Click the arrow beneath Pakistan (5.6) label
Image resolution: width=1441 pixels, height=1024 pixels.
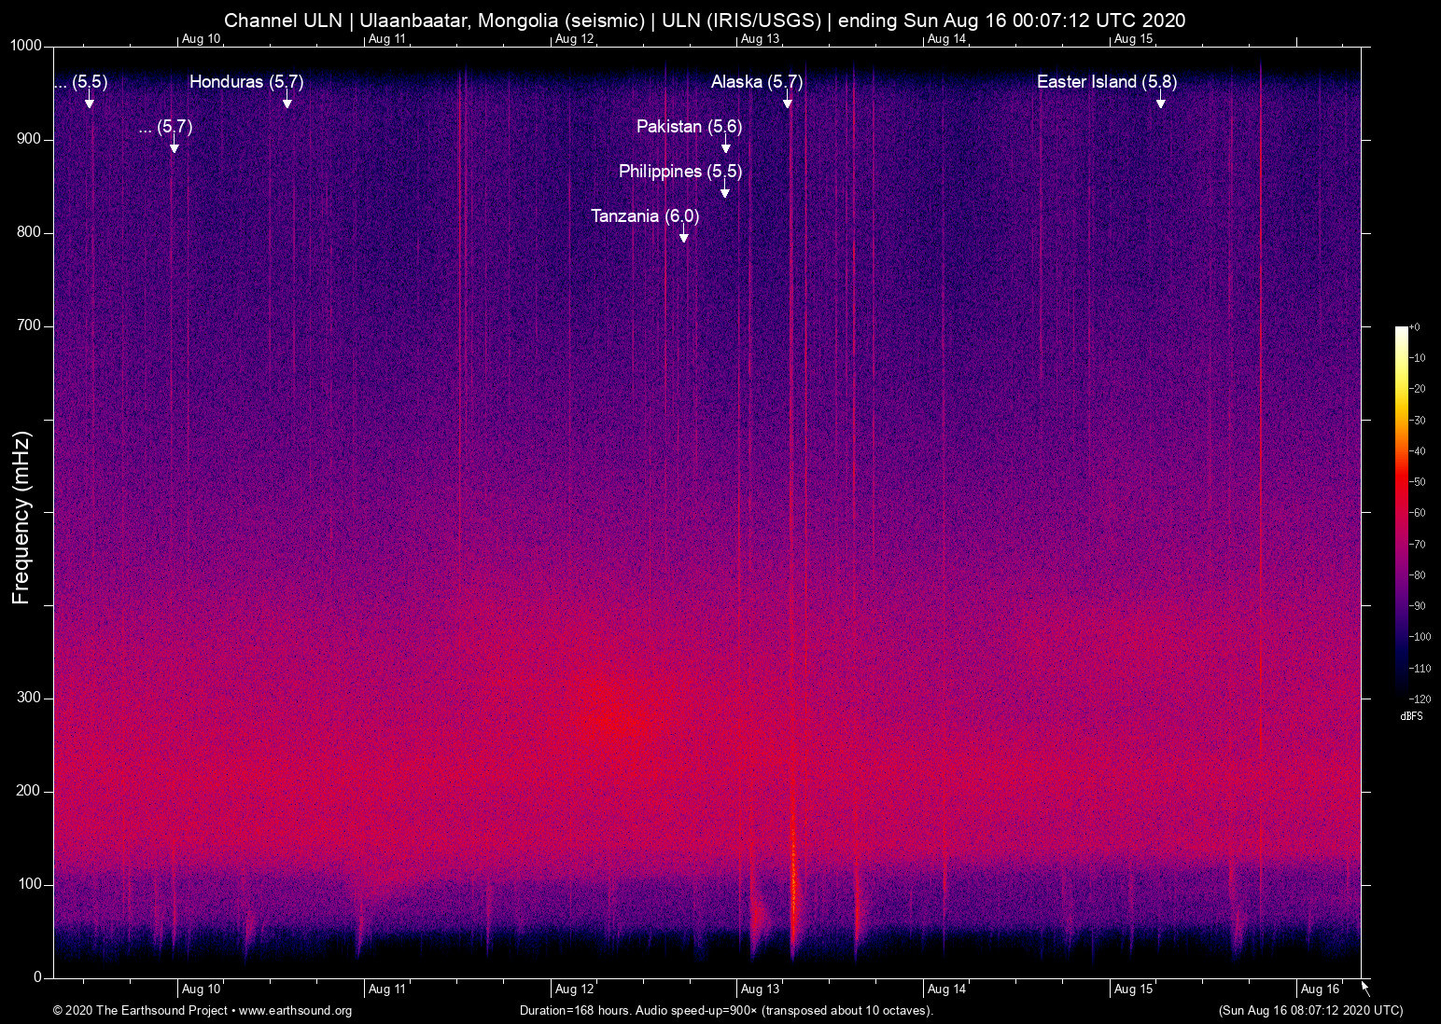[725, 146]
